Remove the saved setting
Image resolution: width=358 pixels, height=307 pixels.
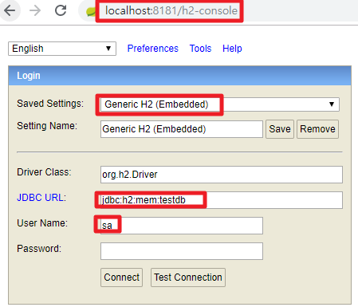(317, 129)
